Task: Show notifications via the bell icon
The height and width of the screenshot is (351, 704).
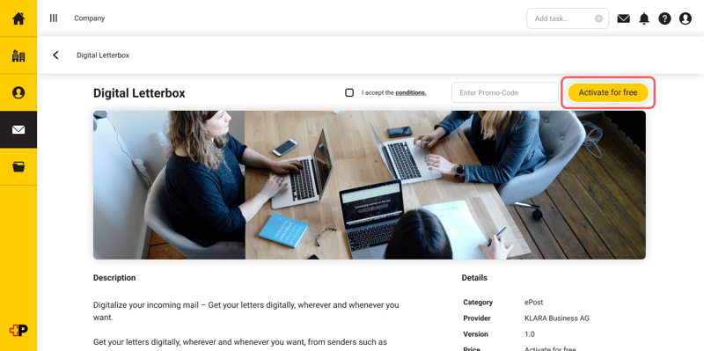Action: tap(644, 18)
